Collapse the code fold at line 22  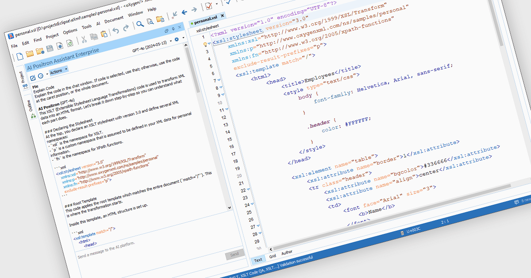point(249,189)
